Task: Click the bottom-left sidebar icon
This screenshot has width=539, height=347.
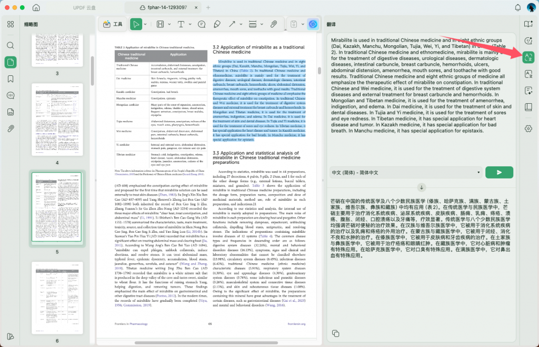Action: (11, 336)
